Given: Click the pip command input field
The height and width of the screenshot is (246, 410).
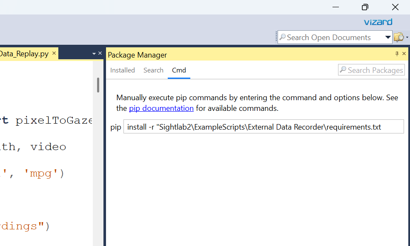Looking at the screenshot, I should tap(264, 127).
